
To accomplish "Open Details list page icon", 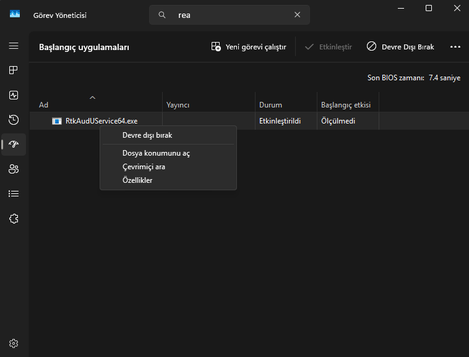I will click(14, 194).
